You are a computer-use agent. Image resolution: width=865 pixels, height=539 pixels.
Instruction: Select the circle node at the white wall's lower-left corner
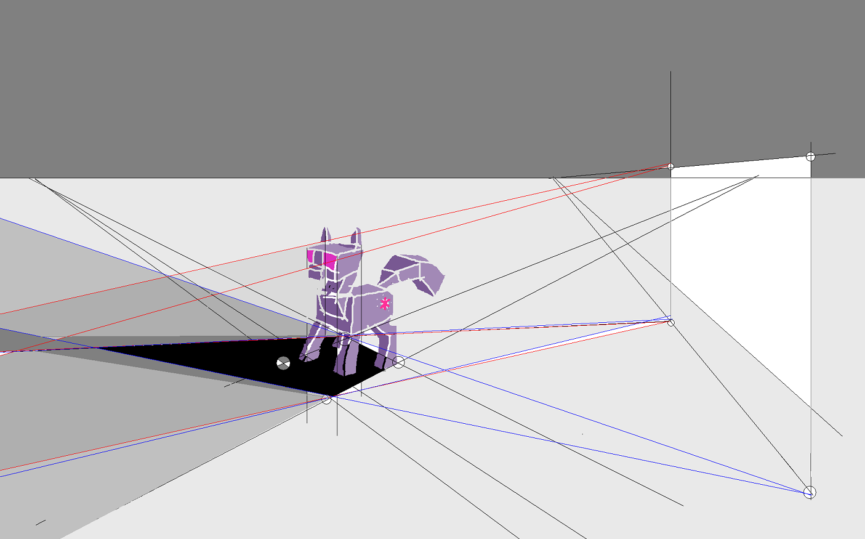(x=671, y=323)
